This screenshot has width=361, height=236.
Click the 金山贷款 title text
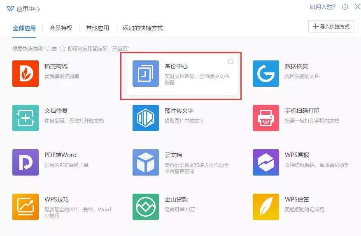coord(176,199)
